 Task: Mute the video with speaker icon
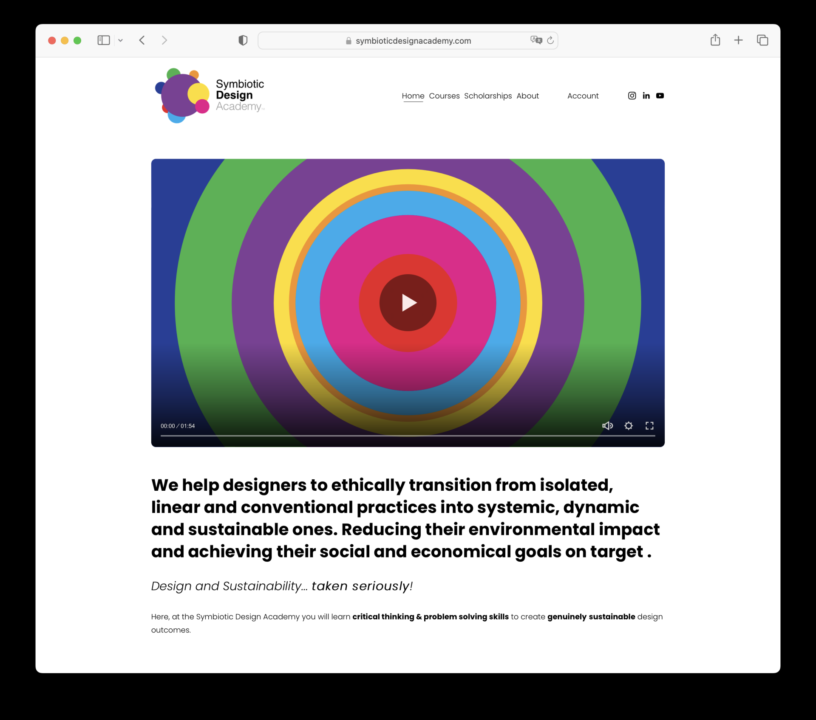[x=607, y=426]
